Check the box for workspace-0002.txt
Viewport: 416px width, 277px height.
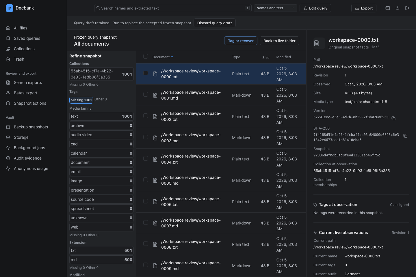click(146, 116)
